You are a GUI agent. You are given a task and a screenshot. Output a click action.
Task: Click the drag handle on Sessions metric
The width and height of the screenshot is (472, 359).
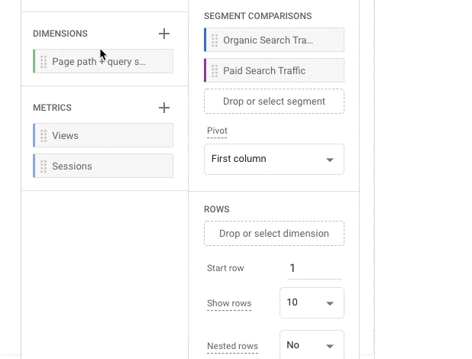44,167
